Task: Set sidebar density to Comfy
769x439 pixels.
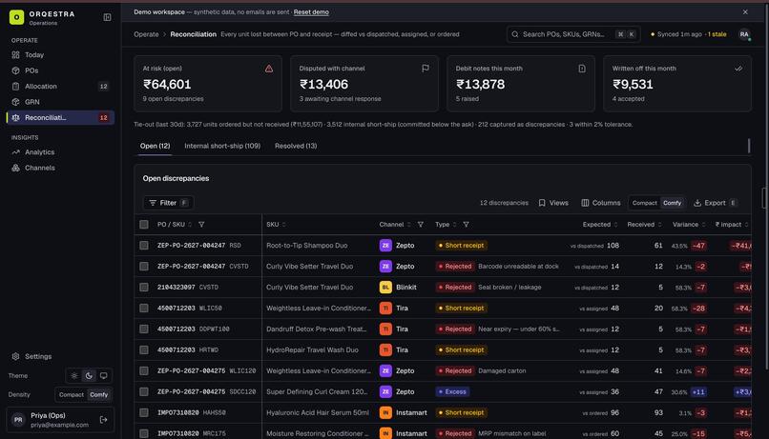Action: tap(98, 394)
